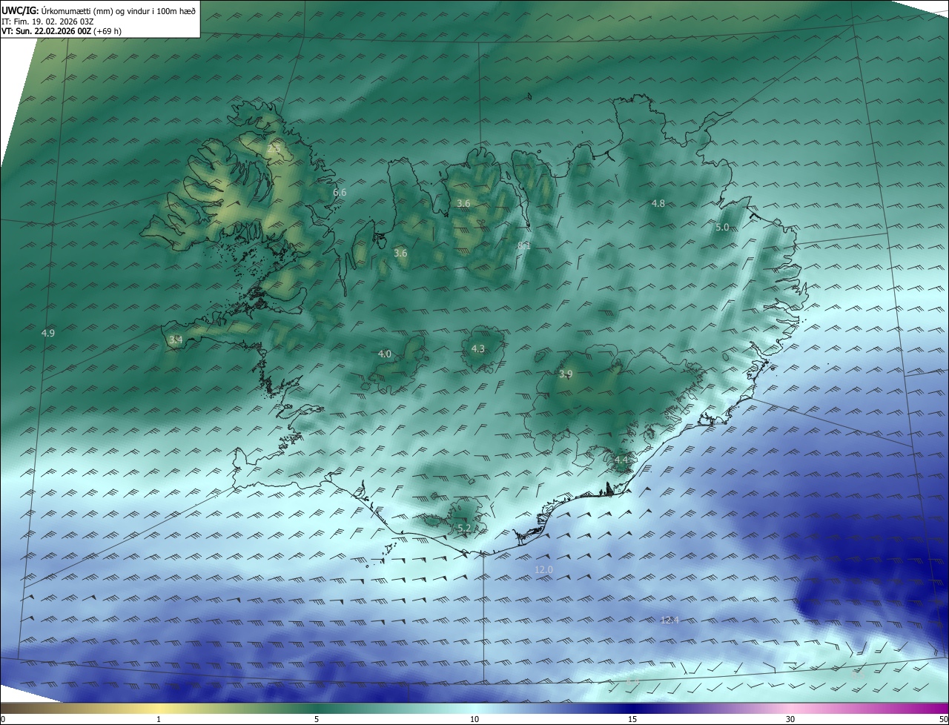This screenshot has width=949, height=725.
Task: Click the 4.3 value label on the glacier
Action: (478, 348)
